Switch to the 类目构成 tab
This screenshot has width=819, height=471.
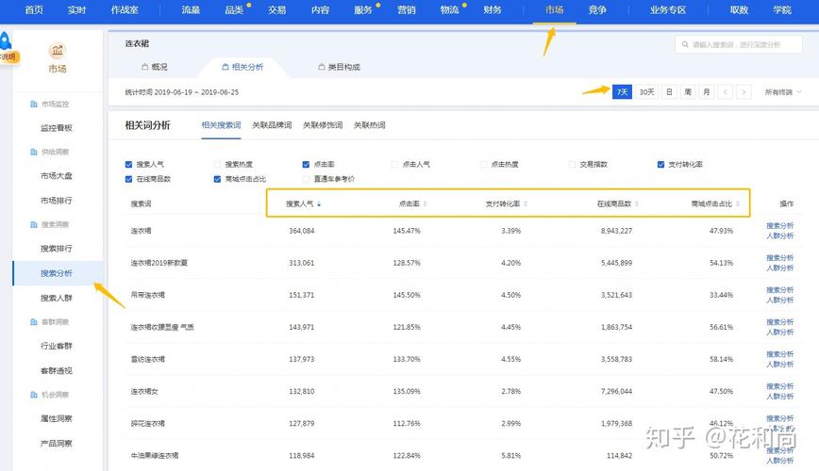tap(339, 67)
